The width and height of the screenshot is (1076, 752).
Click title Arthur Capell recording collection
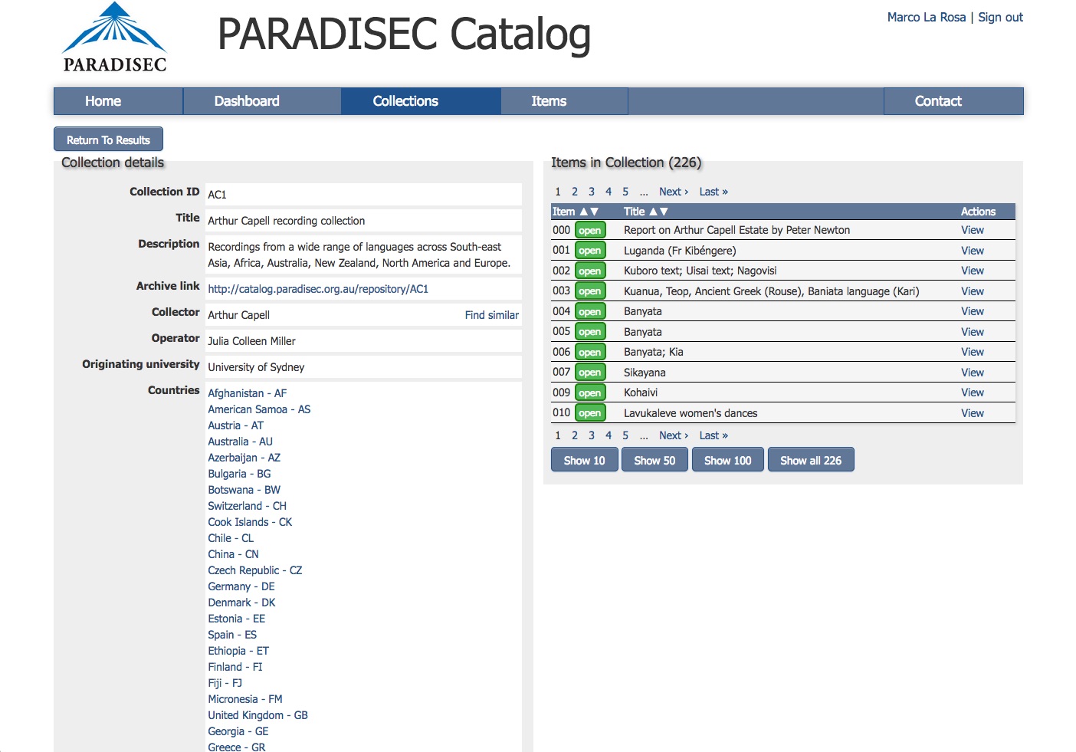click(x=286, y=221)
